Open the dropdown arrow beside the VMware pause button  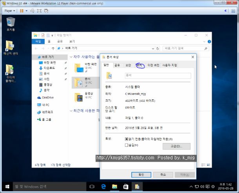click(27, 11)
